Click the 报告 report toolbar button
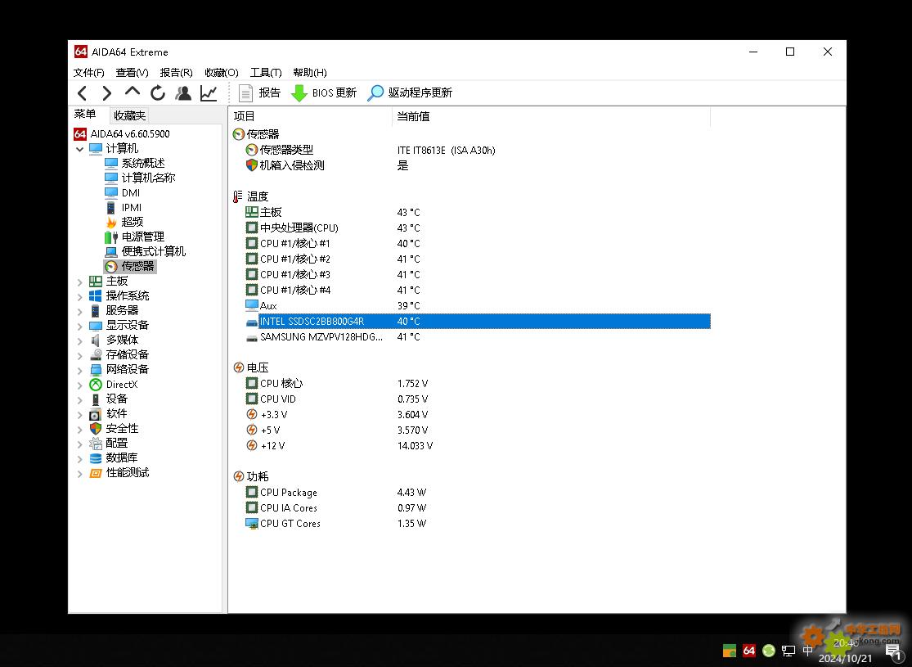 259,93
